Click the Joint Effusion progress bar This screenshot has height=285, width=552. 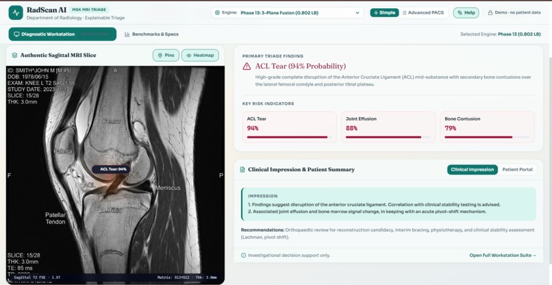click(388, 137)
